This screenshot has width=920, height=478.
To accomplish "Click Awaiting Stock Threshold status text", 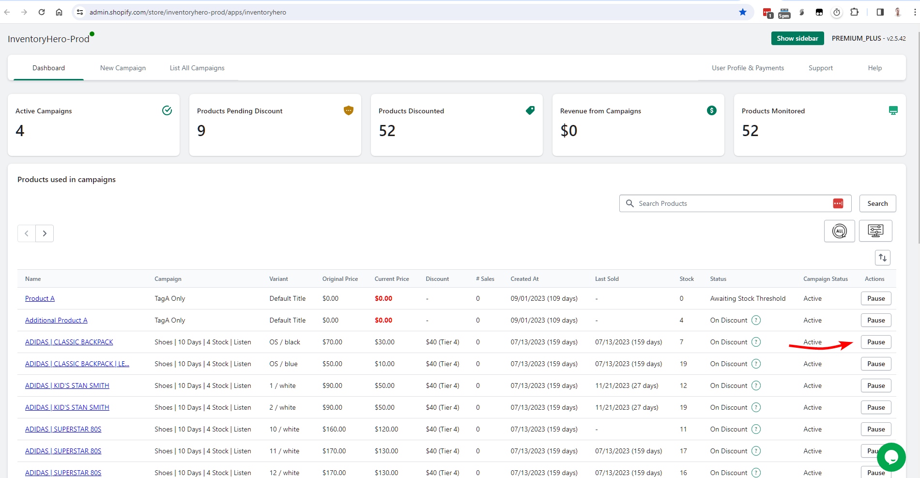I will pos(748,298).
